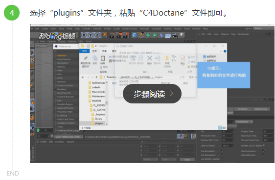Toggle the Use Deformers checkbox
The width and height of the screenshot is (275, 180).
(x=263, y=155)
